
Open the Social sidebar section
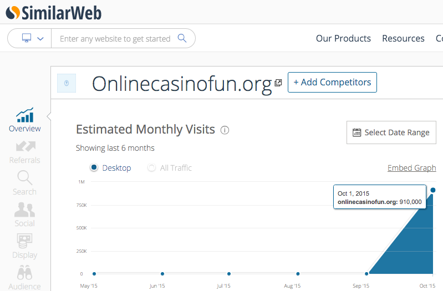pos(25,215)
